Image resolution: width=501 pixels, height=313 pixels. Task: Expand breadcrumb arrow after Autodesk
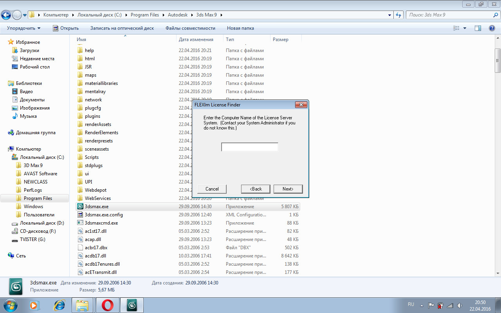click(x=192, y=15)
